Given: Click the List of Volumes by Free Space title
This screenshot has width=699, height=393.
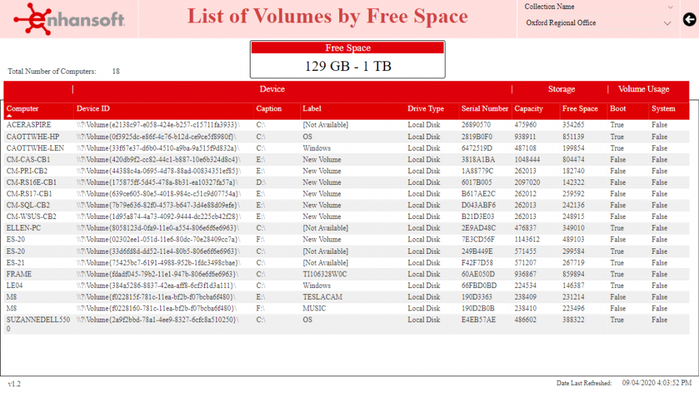Looking at the screenshot, I should click(328, 16).
